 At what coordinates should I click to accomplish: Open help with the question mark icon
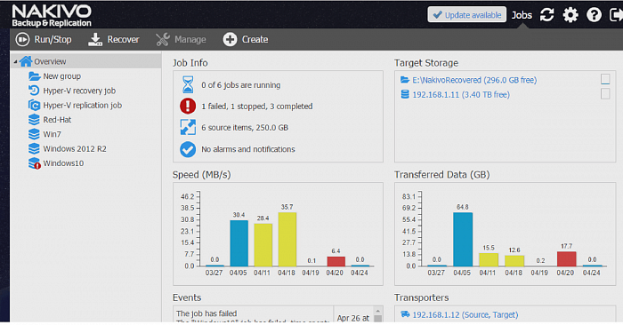pos(594,15)
